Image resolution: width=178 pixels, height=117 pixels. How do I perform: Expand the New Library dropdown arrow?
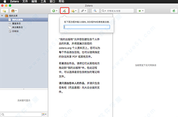16,11
